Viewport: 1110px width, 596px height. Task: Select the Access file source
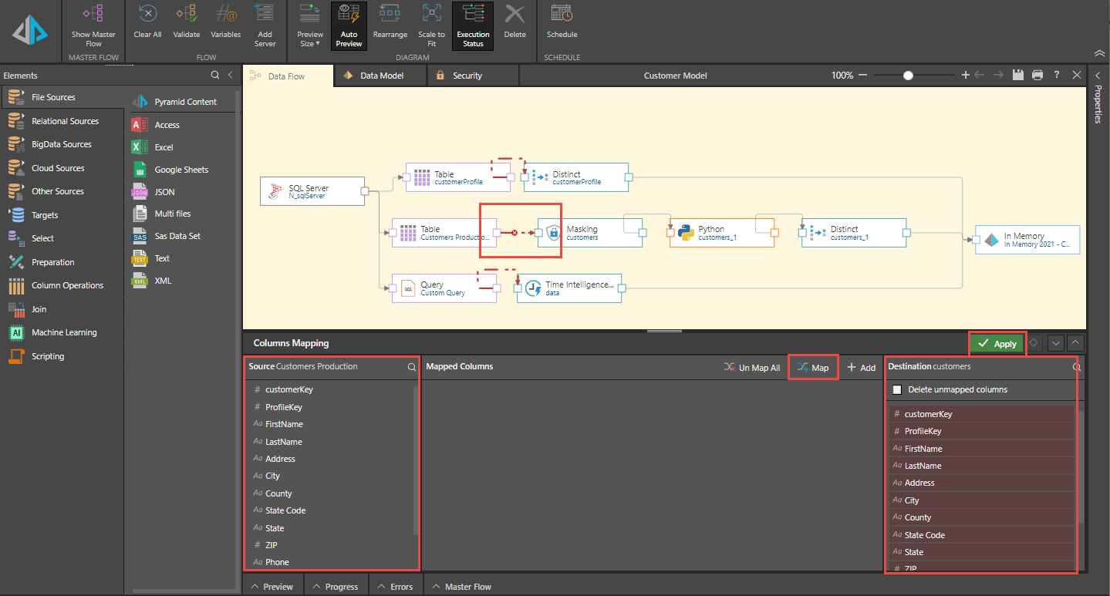click(181, 125)
